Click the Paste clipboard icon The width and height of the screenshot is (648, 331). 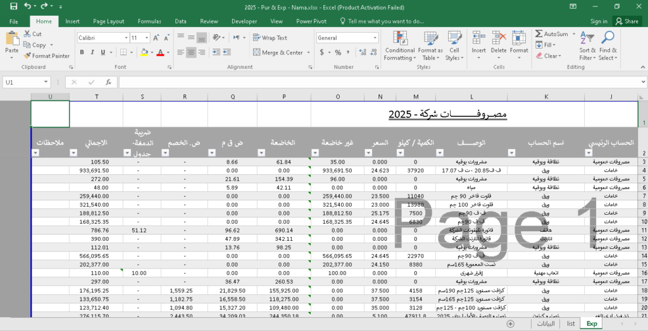point(12,39)
